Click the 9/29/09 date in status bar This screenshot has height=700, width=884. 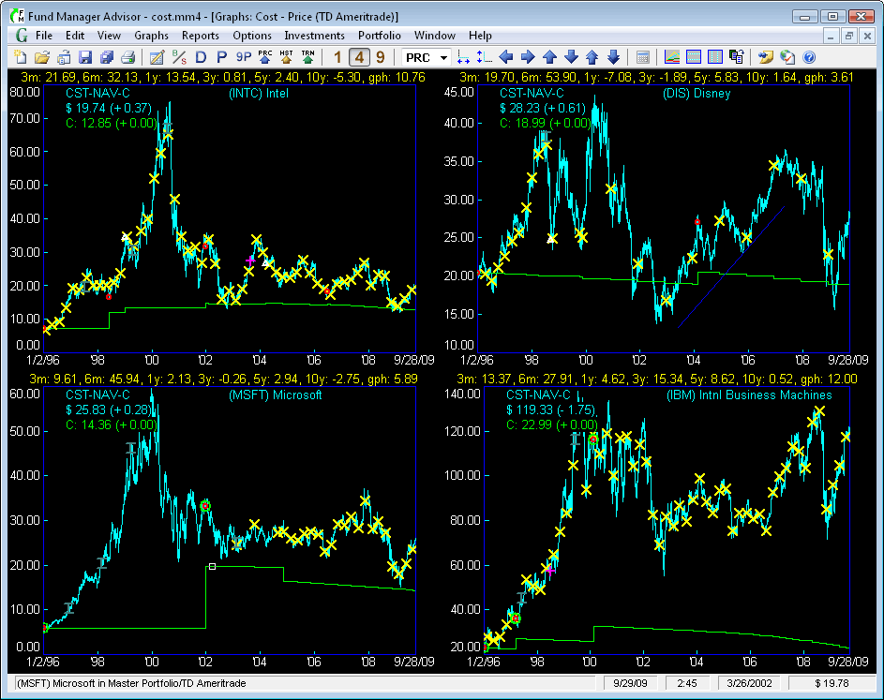coord(630,683)
